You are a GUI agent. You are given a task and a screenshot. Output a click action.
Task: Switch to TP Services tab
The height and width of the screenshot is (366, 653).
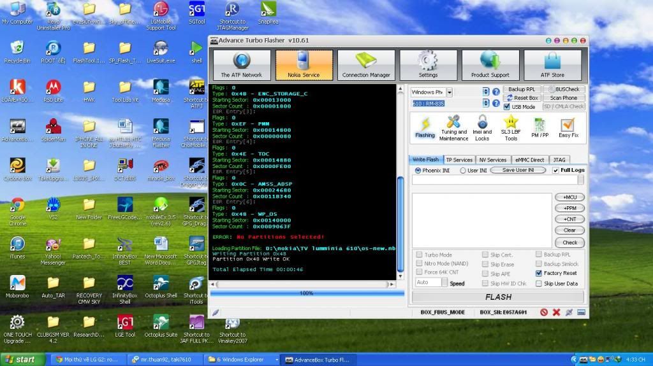(x=459, y=160)
